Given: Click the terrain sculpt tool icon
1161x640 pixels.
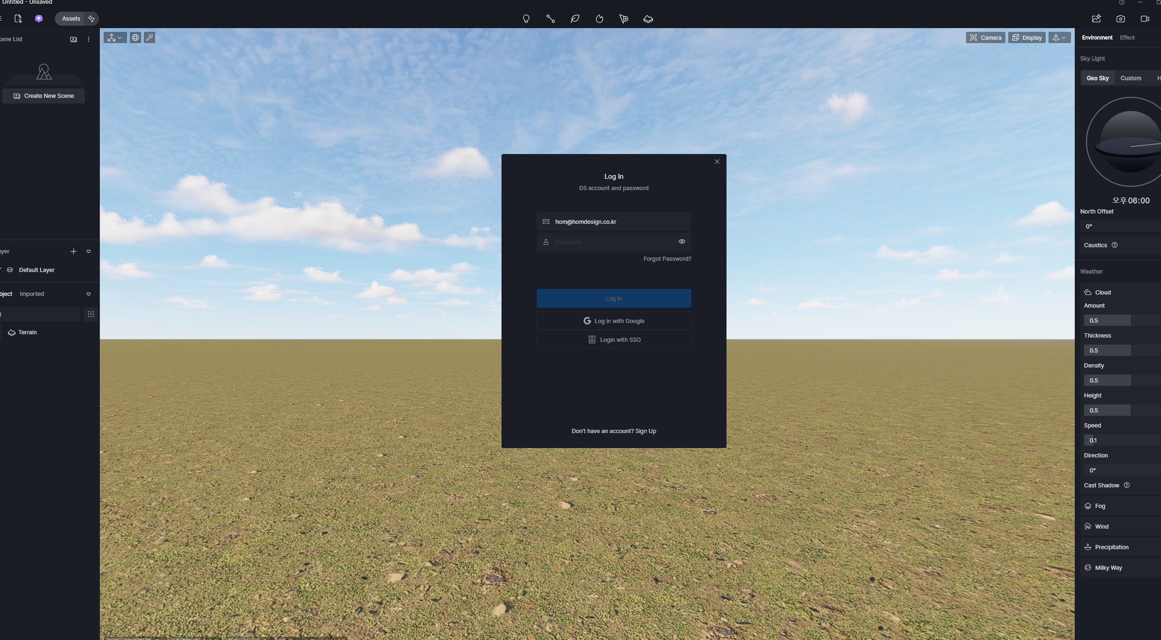Looking at the screenshot, I should 648,19.
